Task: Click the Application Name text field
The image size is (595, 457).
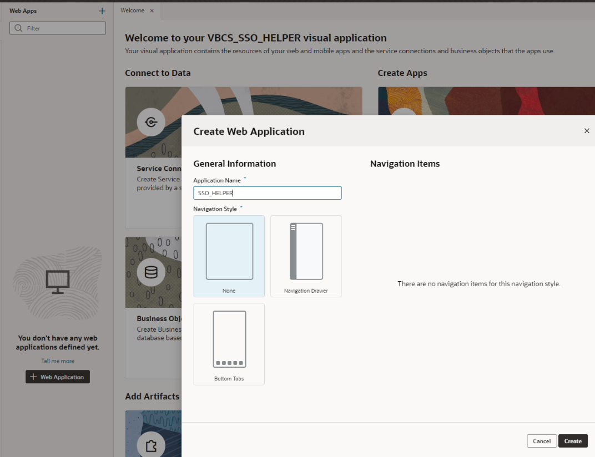Action: click(x=267, y=193)
